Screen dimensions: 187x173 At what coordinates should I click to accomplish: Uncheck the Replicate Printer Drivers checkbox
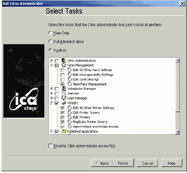pos(63,122)
